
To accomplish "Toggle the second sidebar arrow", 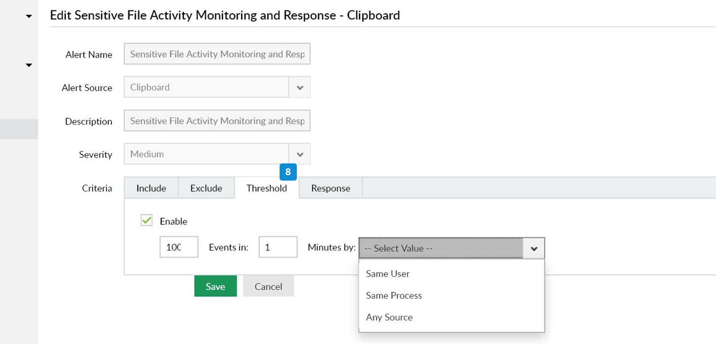I will pyautogui.click(x=29, y=65).
